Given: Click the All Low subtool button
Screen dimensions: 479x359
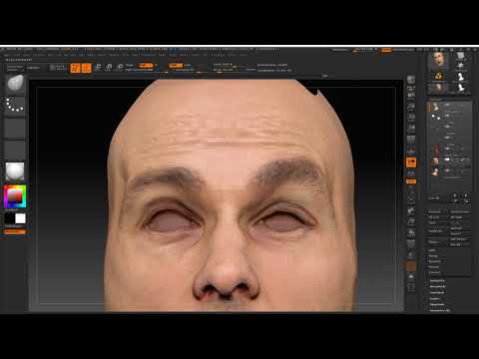Looking at the screenshot, I should [x=437, y=217].
